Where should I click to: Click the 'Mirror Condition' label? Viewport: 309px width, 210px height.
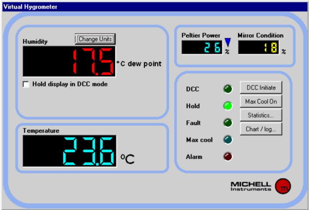(261, 35)
